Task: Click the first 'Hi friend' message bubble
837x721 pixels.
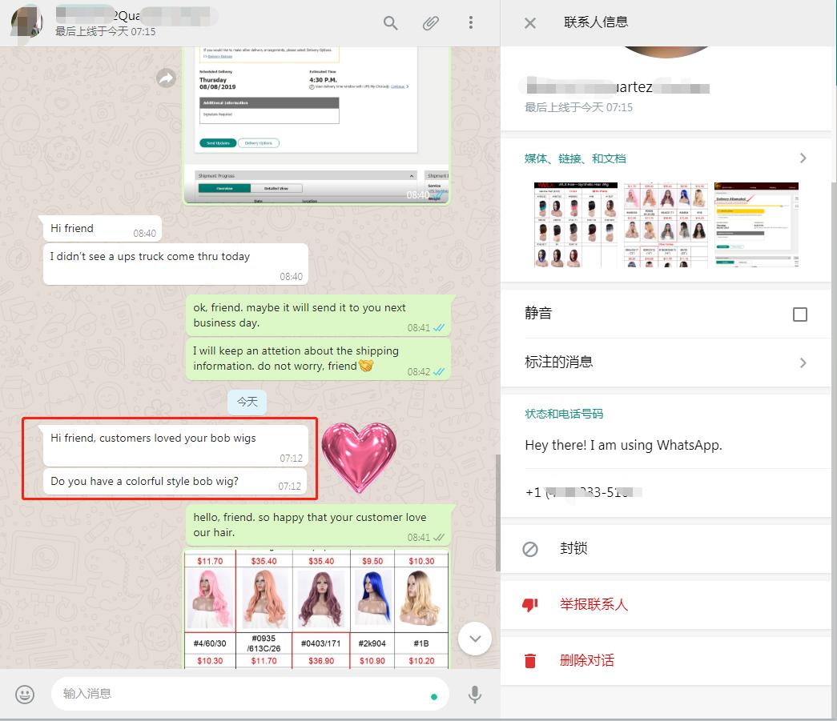Action: (103, 229)
